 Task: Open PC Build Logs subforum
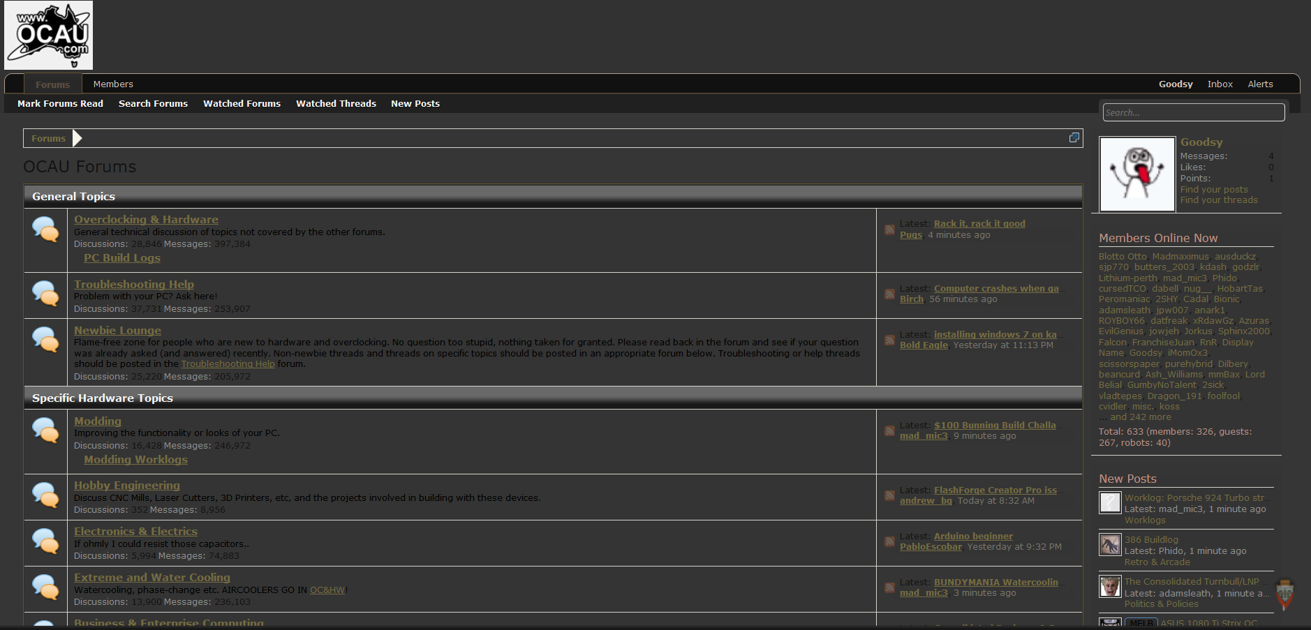[x=122, y=258]
